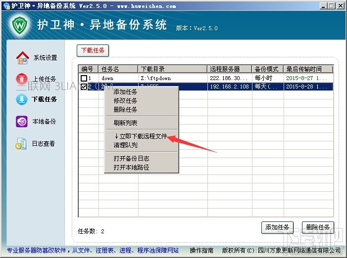The image size is (347, 258).
Task: Click the log viewer document icon
Action: pos(21,143)
